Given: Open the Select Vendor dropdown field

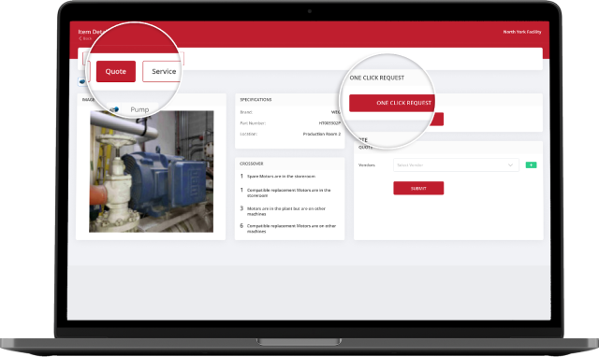Looking at the screenshot, I should (456, 165).
